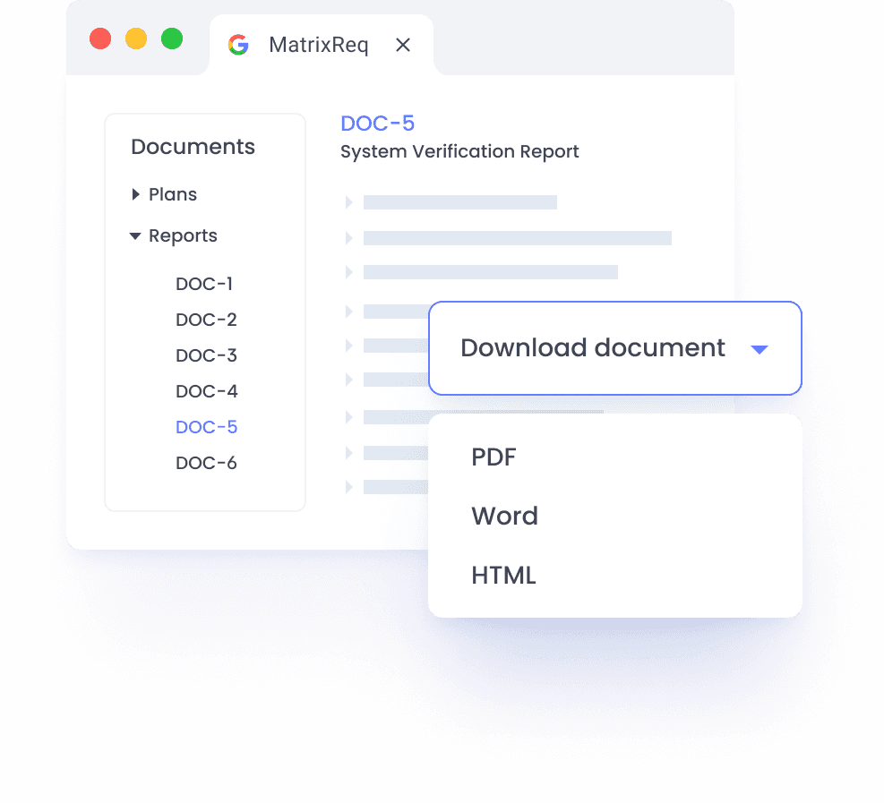Click the Google icon in the tab

pos(238,45)
